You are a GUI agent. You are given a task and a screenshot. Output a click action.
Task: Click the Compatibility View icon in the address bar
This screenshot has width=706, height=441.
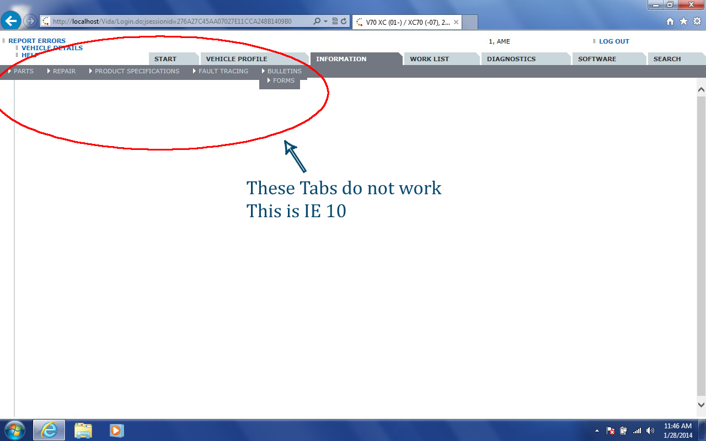[x=335, y=21]
